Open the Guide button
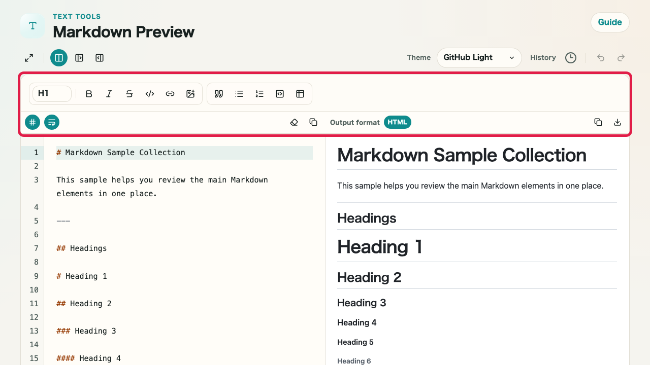 pos(610,22)
